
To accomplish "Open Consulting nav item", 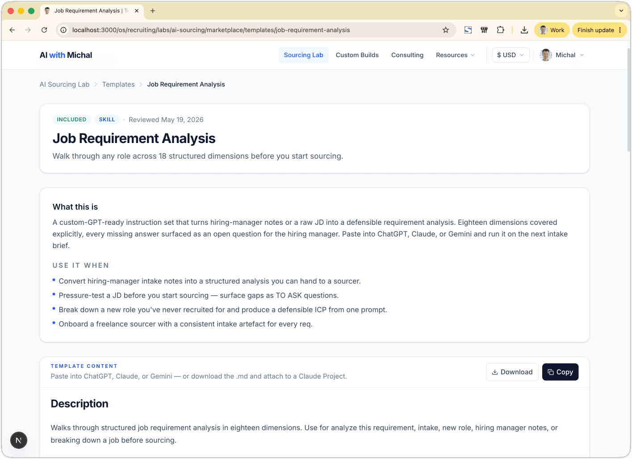I will pos(407,55).
